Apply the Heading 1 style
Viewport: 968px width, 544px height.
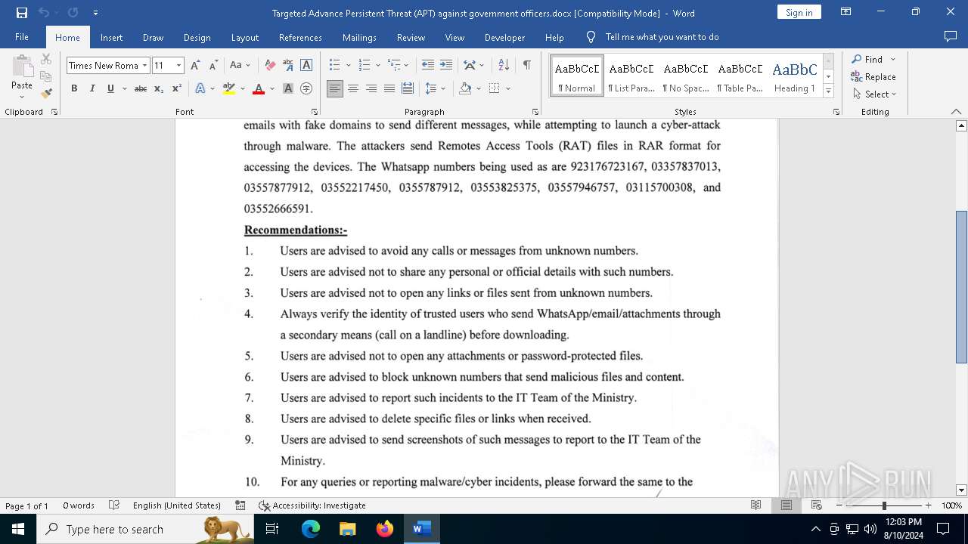(x=795, y=76)
